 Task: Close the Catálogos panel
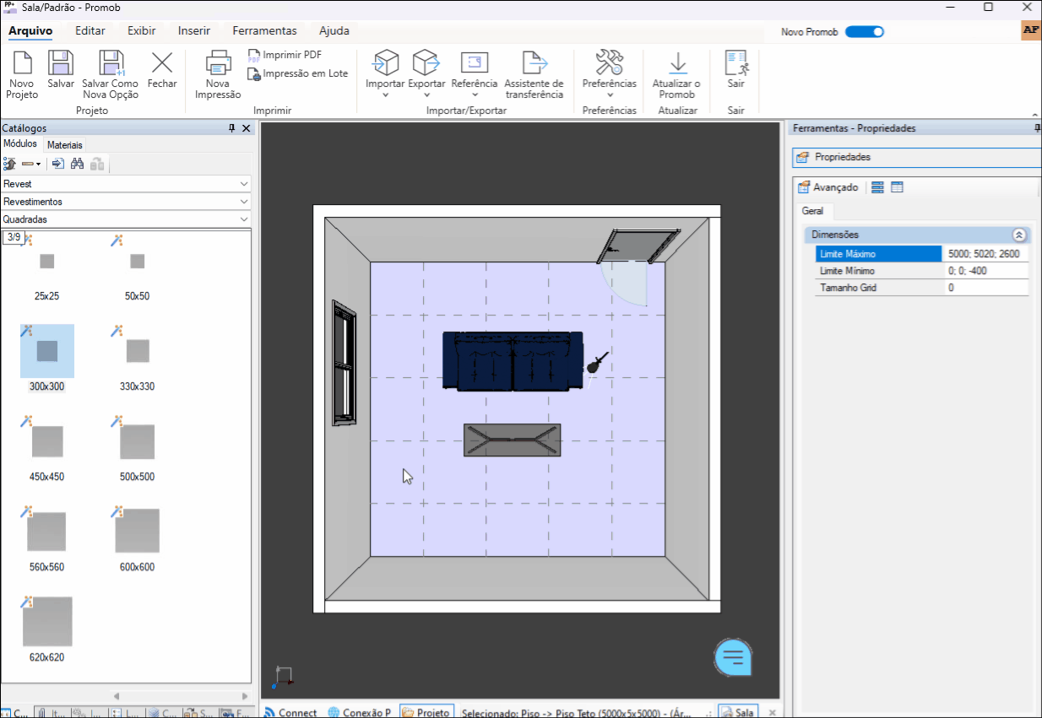click(247, 128)
